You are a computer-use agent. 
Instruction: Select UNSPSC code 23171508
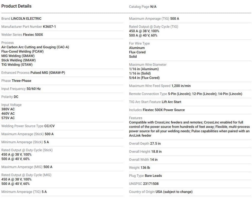(151, 184)
